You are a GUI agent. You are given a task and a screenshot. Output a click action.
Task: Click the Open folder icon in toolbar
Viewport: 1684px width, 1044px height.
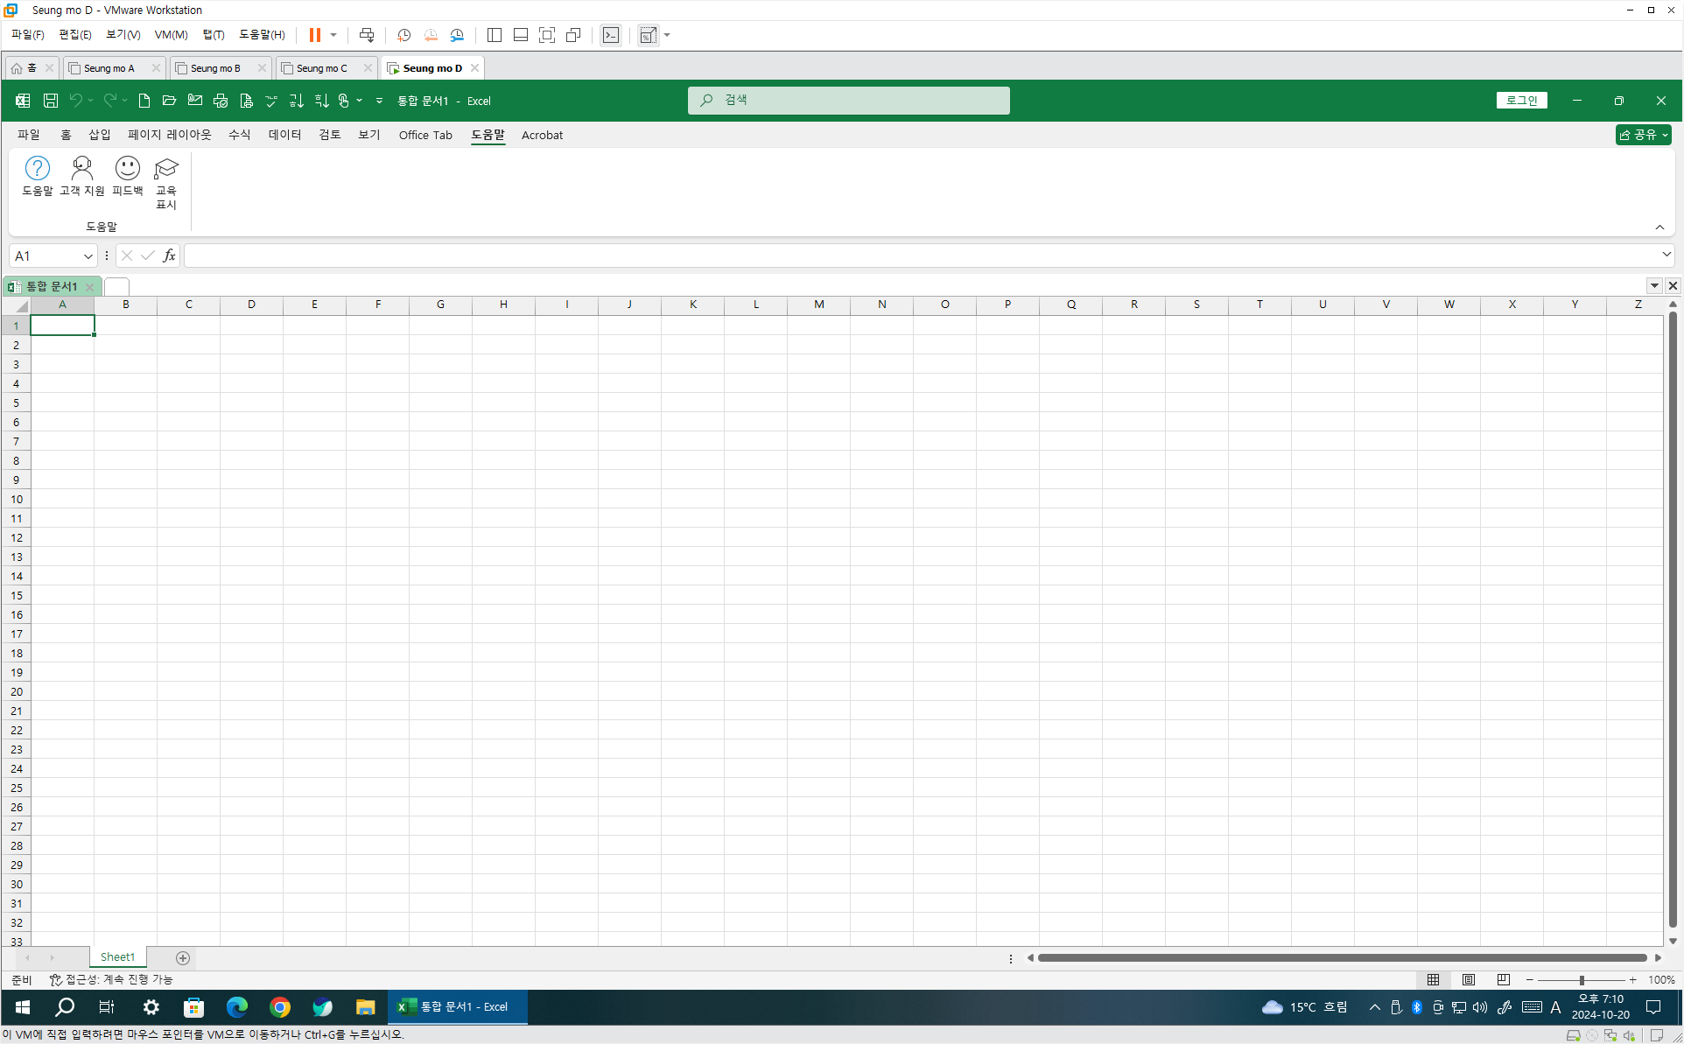(x=170, y=101)
